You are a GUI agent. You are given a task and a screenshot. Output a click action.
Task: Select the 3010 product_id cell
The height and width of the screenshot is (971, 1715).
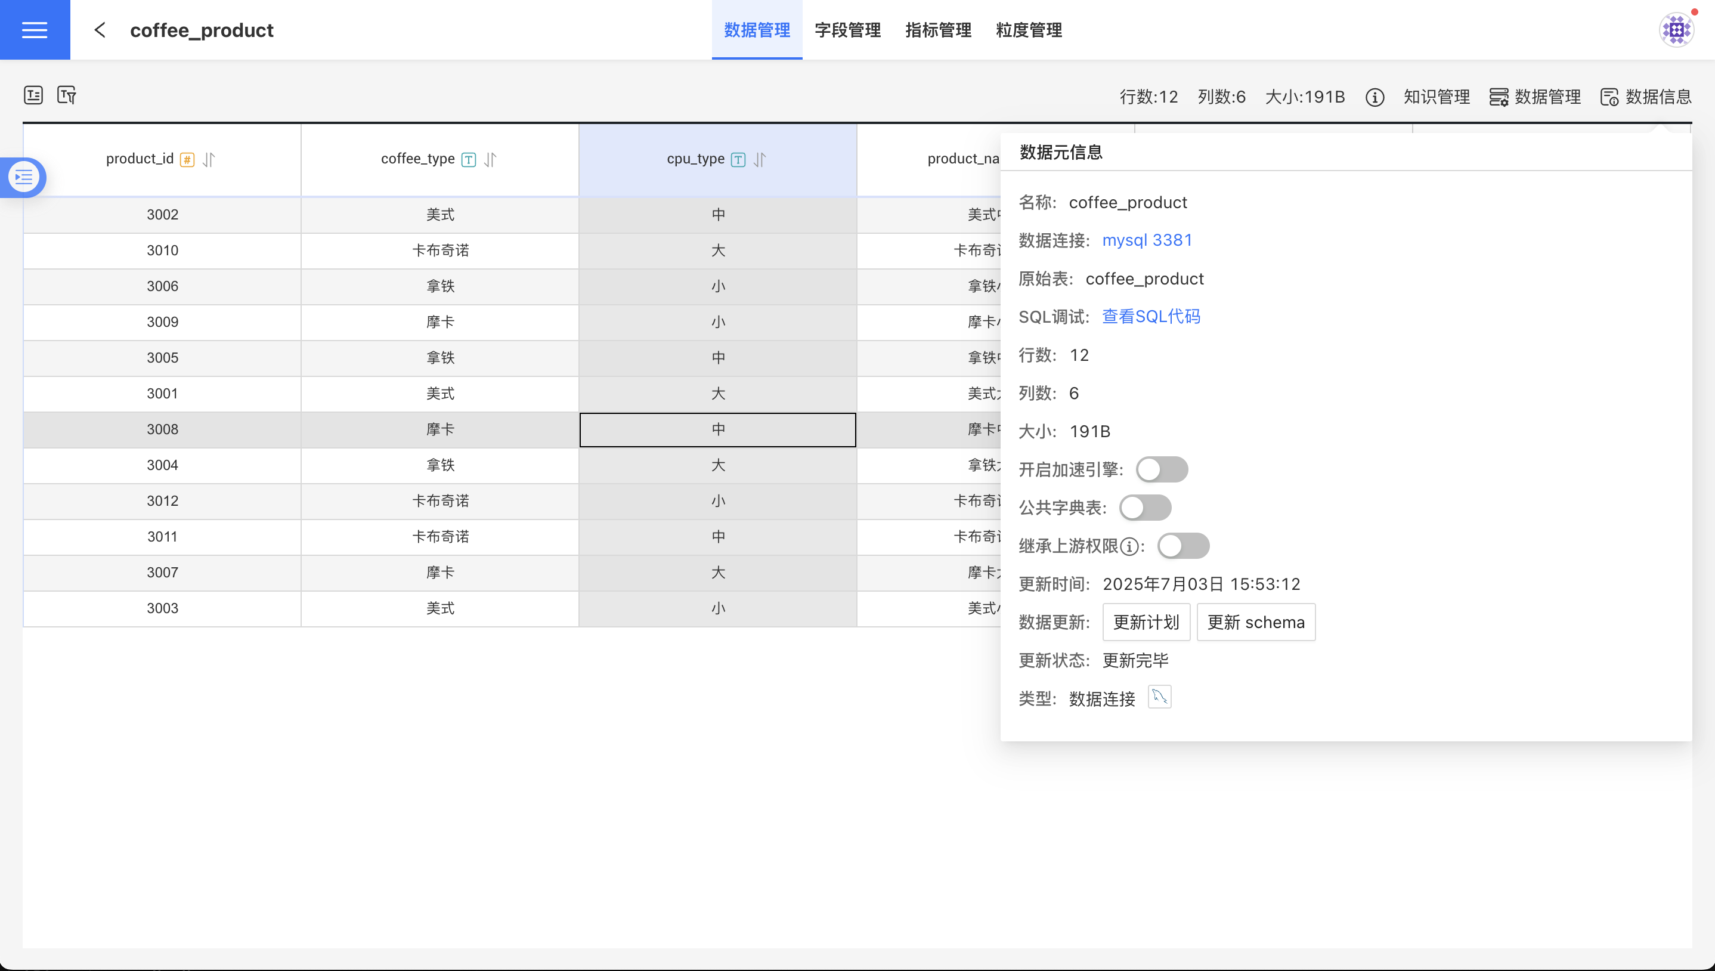point(162,251)
